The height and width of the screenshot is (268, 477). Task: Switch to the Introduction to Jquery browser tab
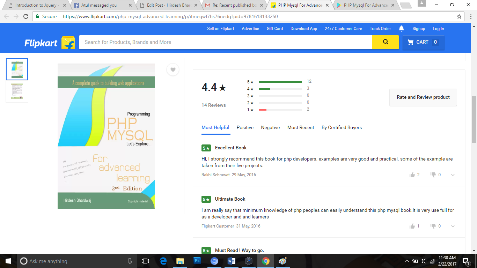pyautogui.click(x=36, y=5)
